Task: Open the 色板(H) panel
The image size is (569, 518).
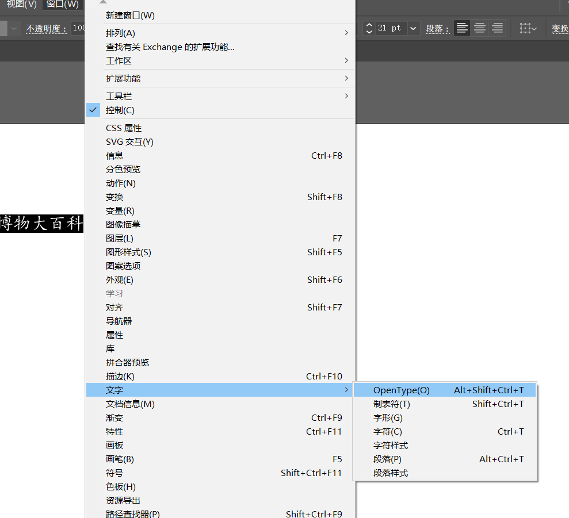Action: point(220,486)
